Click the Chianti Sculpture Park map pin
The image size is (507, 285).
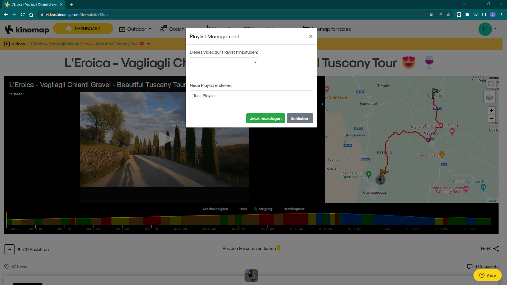483,188
